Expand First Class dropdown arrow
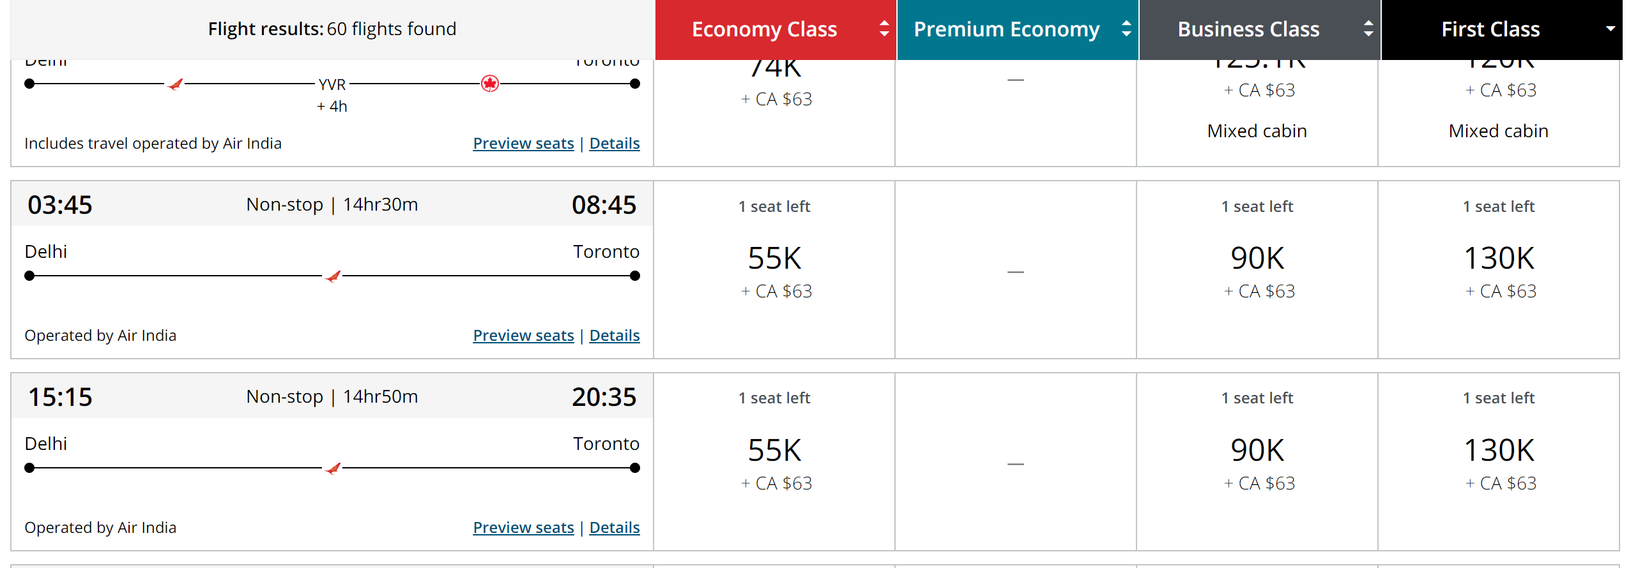This screenshot has height=568, width=1638. tap(1611, 29)
